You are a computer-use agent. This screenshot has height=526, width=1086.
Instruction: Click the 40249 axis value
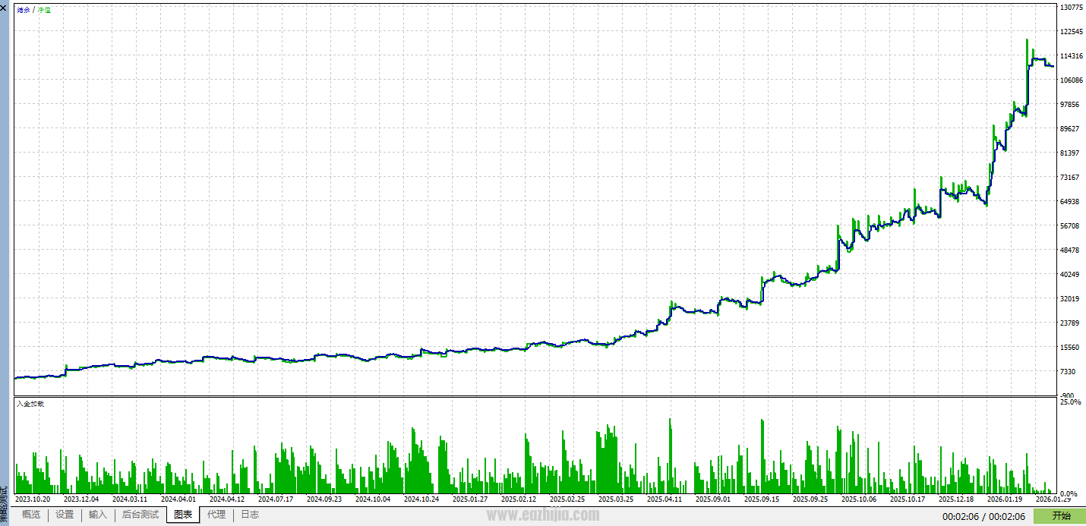click(x=1070, y=275)
